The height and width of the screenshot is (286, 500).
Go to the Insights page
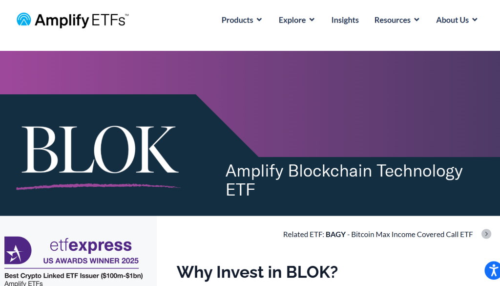pyautogui.click(x=345, y=20)
